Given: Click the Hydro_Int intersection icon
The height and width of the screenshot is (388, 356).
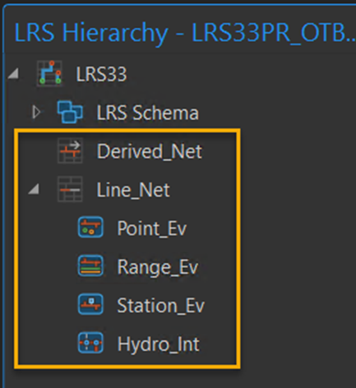Looking at the screenshot, I should [x=90, y=343].
